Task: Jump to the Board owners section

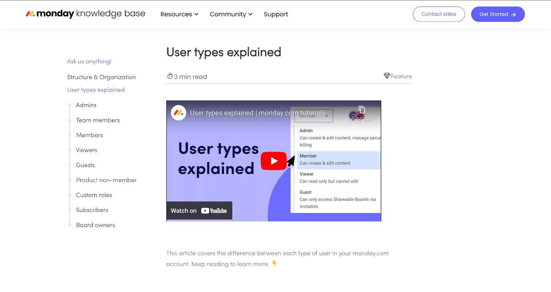Action: 95,225
